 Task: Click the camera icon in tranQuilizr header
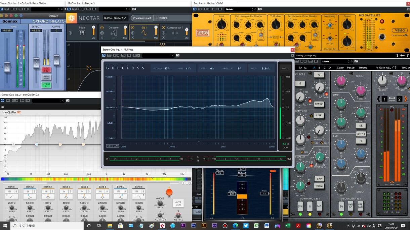68,101
